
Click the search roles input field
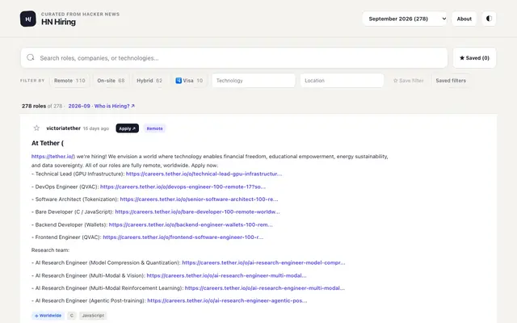(234, 58)
